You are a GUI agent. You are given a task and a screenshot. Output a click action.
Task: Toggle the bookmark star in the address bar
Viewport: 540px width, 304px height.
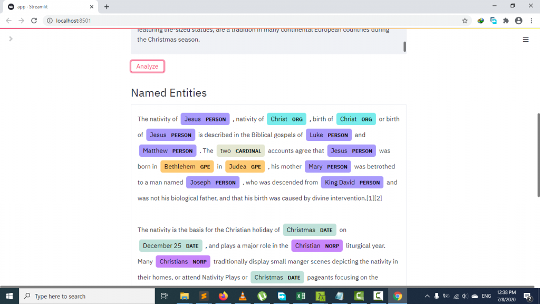[x=465, y=20]
